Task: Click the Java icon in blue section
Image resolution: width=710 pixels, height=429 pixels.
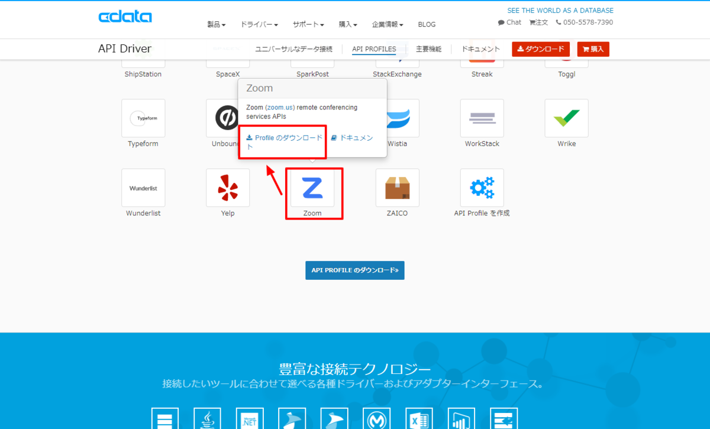Action: tap(207, 418)
